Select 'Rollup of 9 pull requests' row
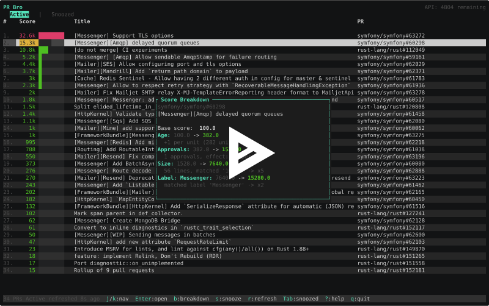The image size is (489, 306). (x=244, y=271)
